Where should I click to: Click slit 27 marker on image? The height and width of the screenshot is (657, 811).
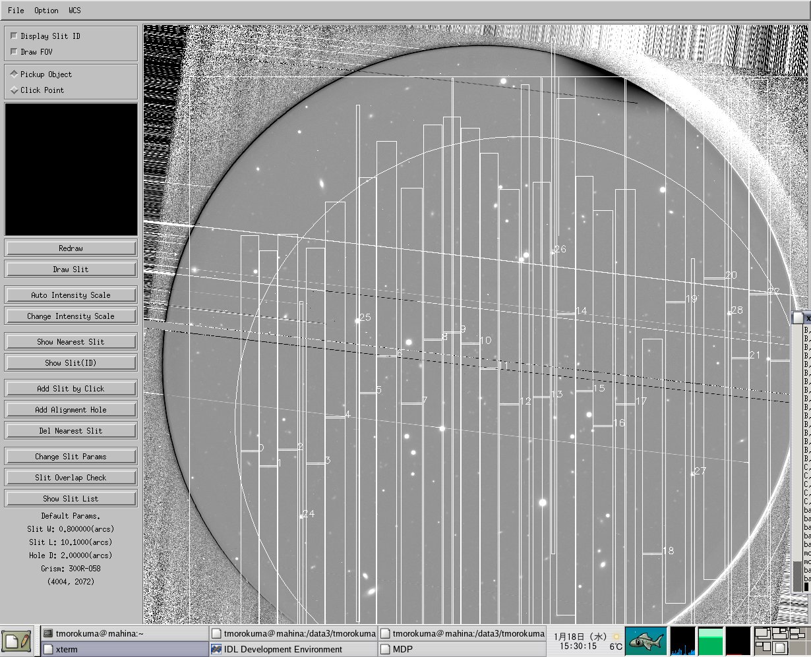click(700, 471)
